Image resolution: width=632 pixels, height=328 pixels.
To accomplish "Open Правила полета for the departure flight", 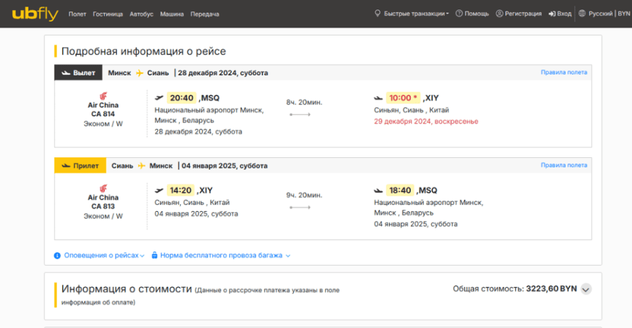I will point(563,73).
